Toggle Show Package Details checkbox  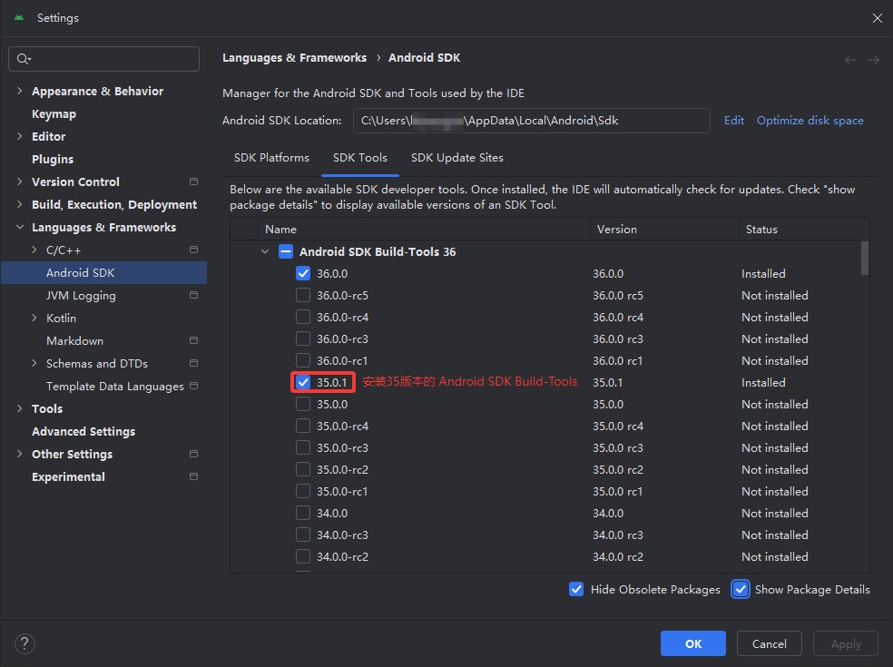tap(741, 589)
